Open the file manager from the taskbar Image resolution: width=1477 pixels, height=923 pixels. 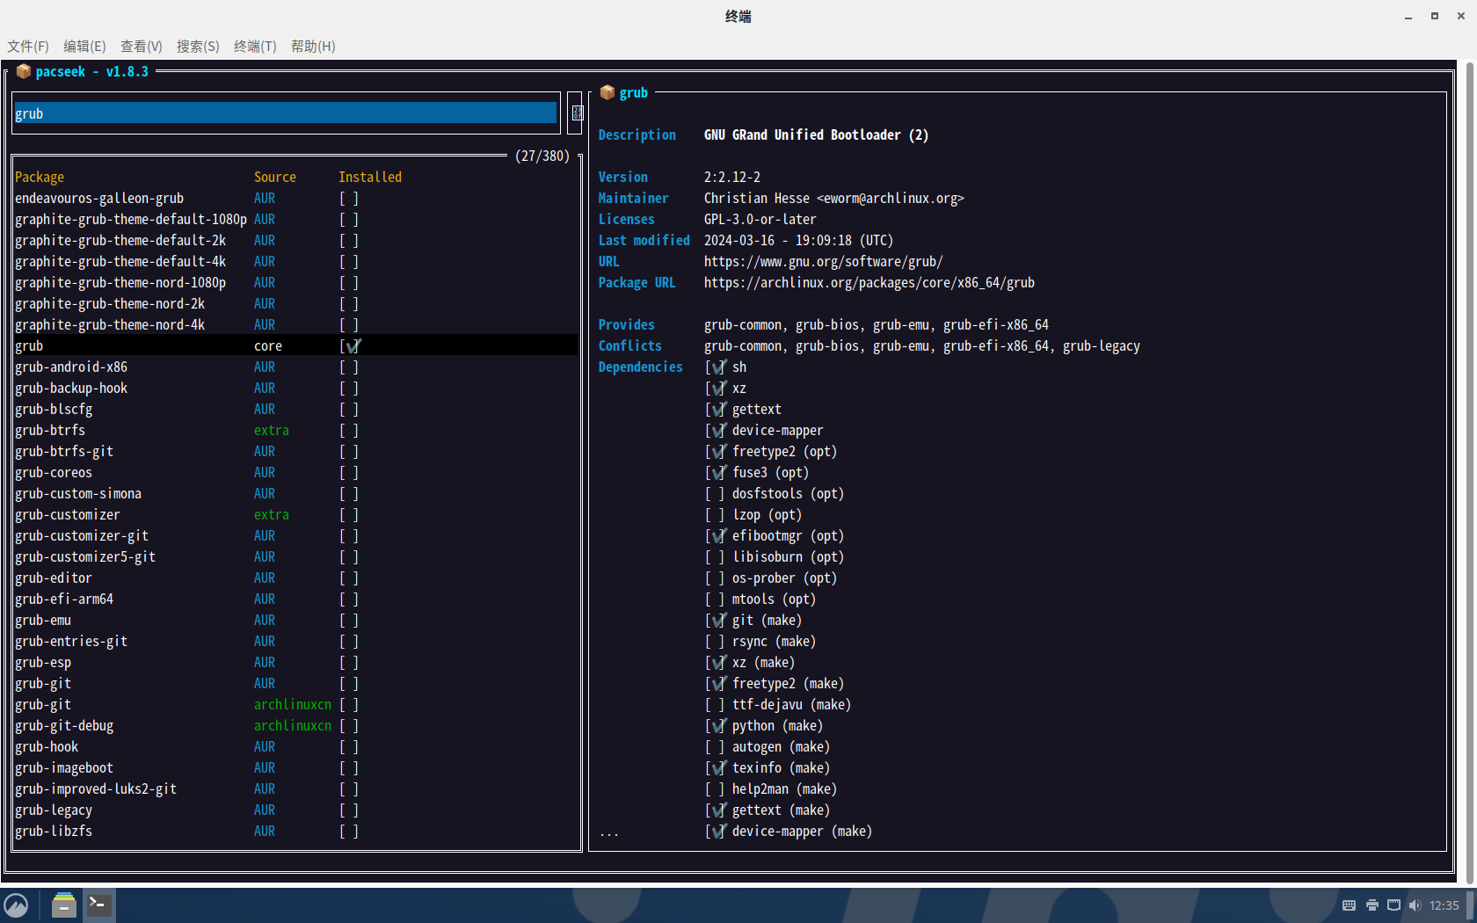(63, 905)
